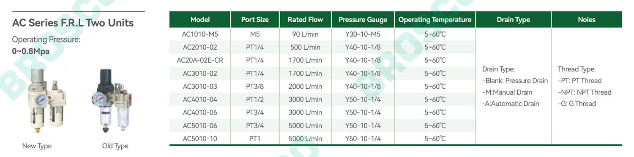
Task: Click the -NPT: NPT Thread option text
Action: 585,92
